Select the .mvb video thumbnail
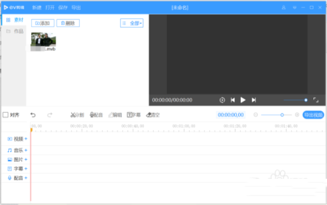The image size is (327, 205). [x=44, y=39]
